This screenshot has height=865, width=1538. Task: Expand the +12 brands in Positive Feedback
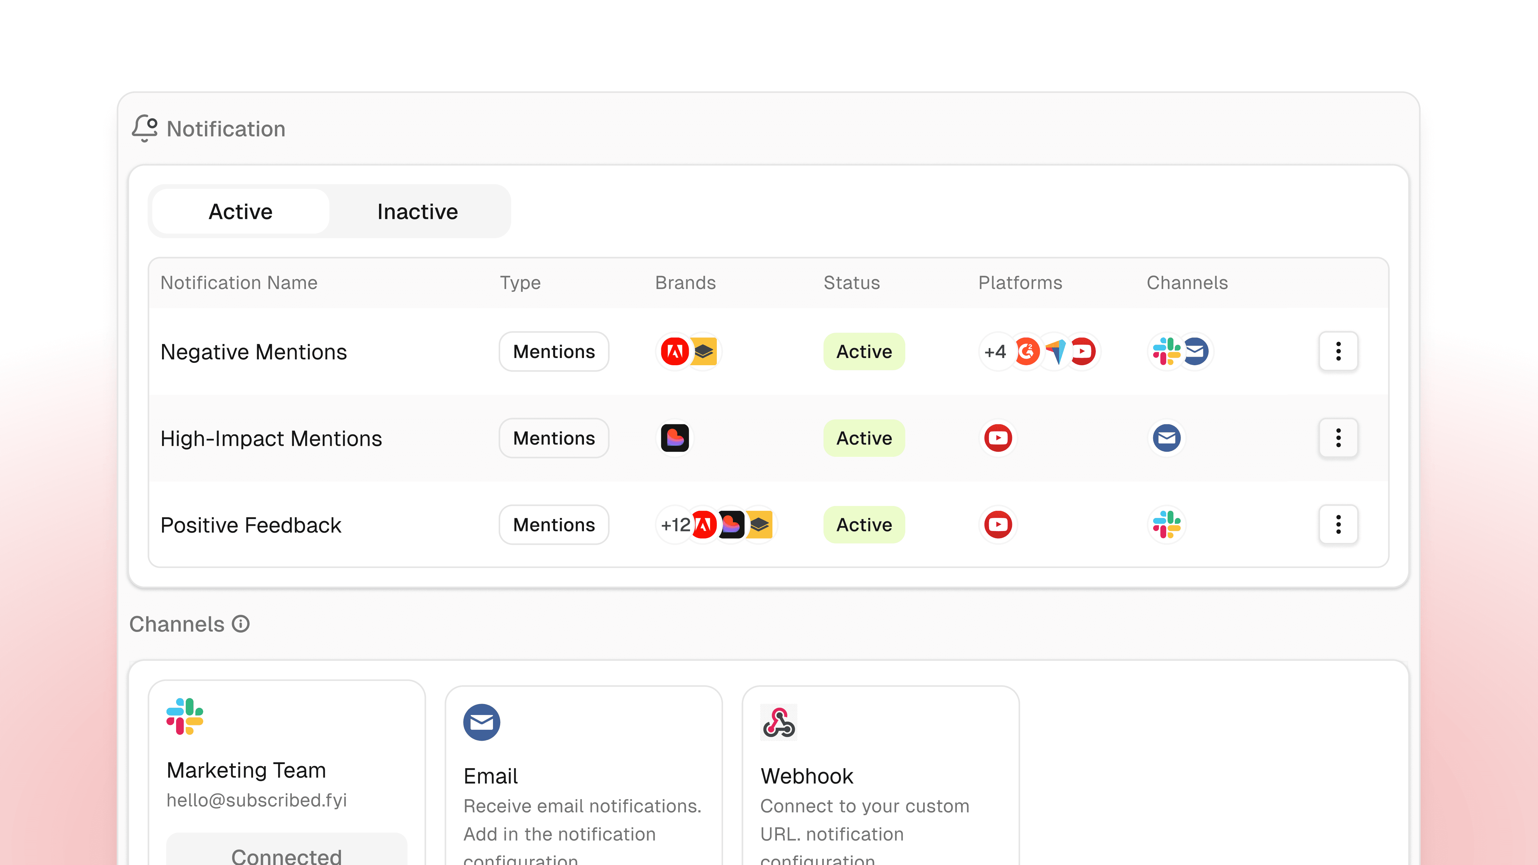(675, 525)
